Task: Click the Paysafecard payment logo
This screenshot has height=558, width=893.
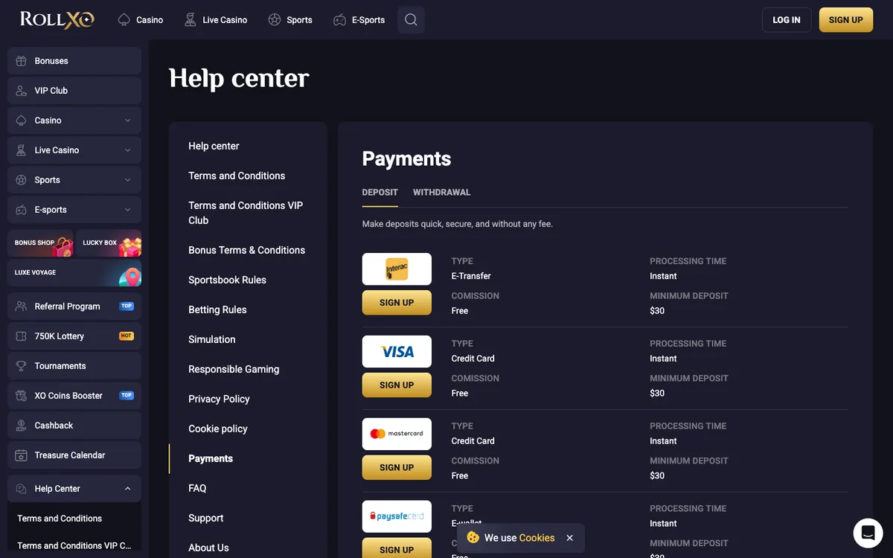Action: tap(397, 516)
